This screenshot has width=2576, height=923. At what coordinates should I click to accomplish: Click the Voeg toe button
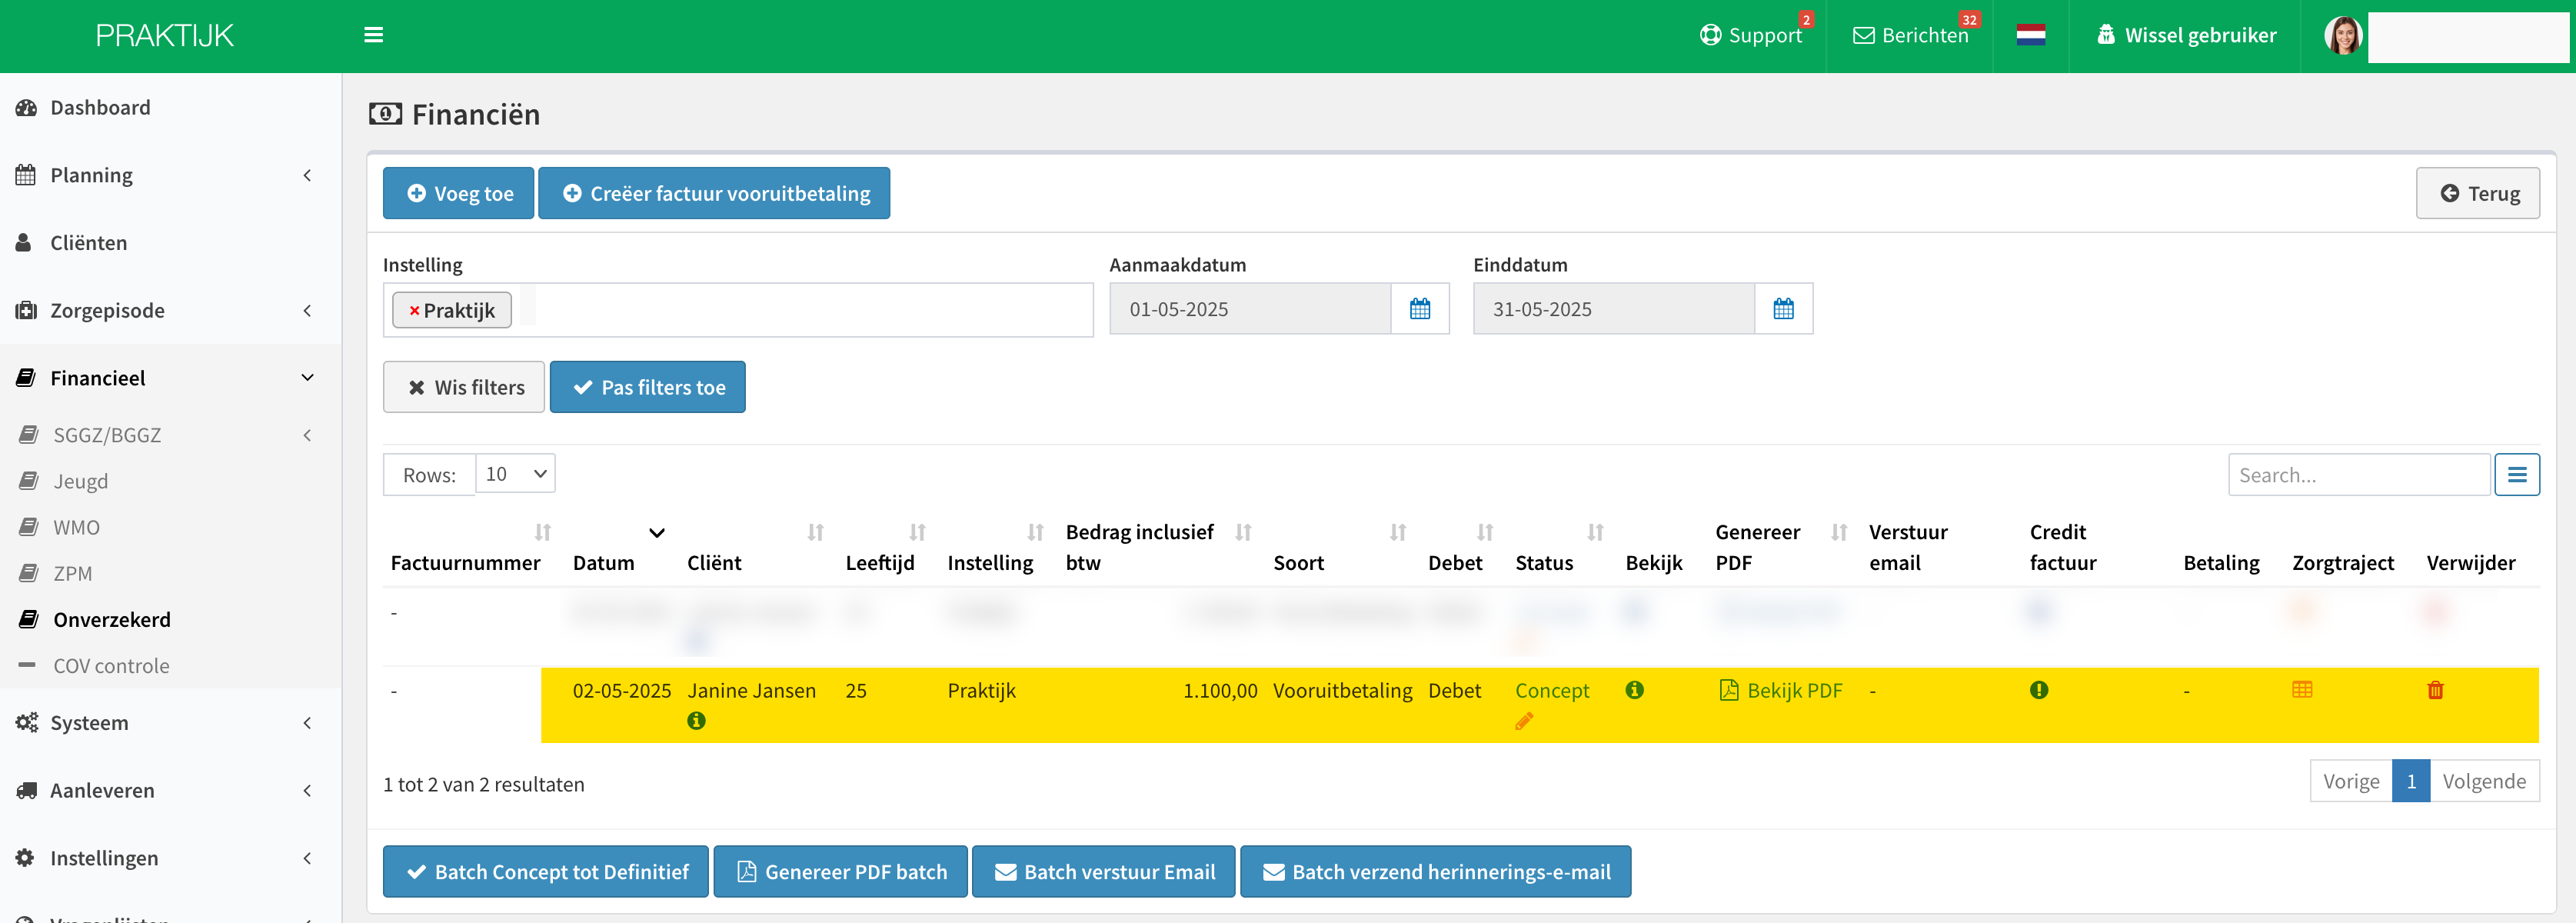click(x=458, y=193)
